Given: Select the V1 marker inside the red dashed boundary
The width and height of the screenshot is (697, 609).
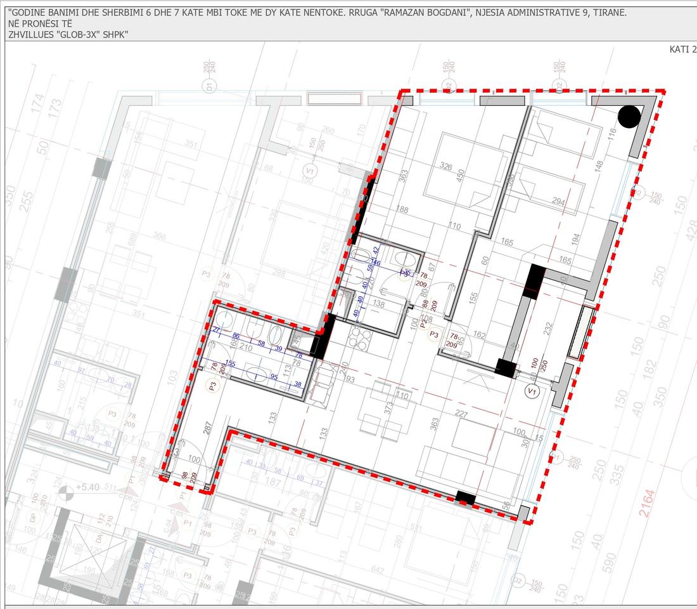Looking at the screenshot, I should coord(532,392).
